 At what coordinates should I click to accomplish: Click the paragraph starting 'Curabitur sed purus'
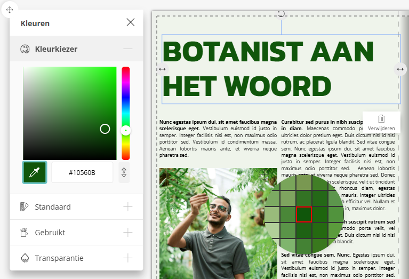click(x=338, y=165)
